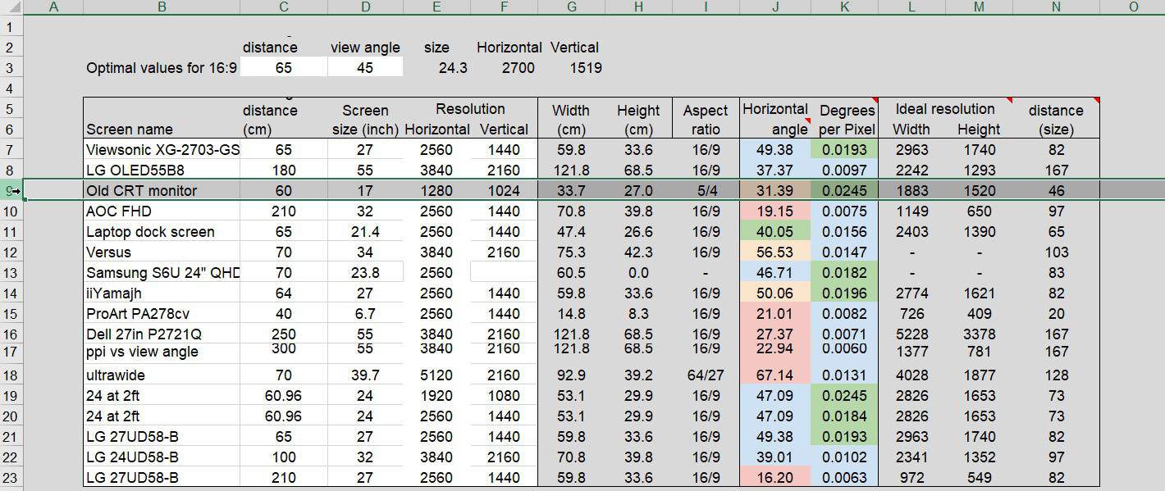Select the Versus screen name cell

tap(162, 252)
